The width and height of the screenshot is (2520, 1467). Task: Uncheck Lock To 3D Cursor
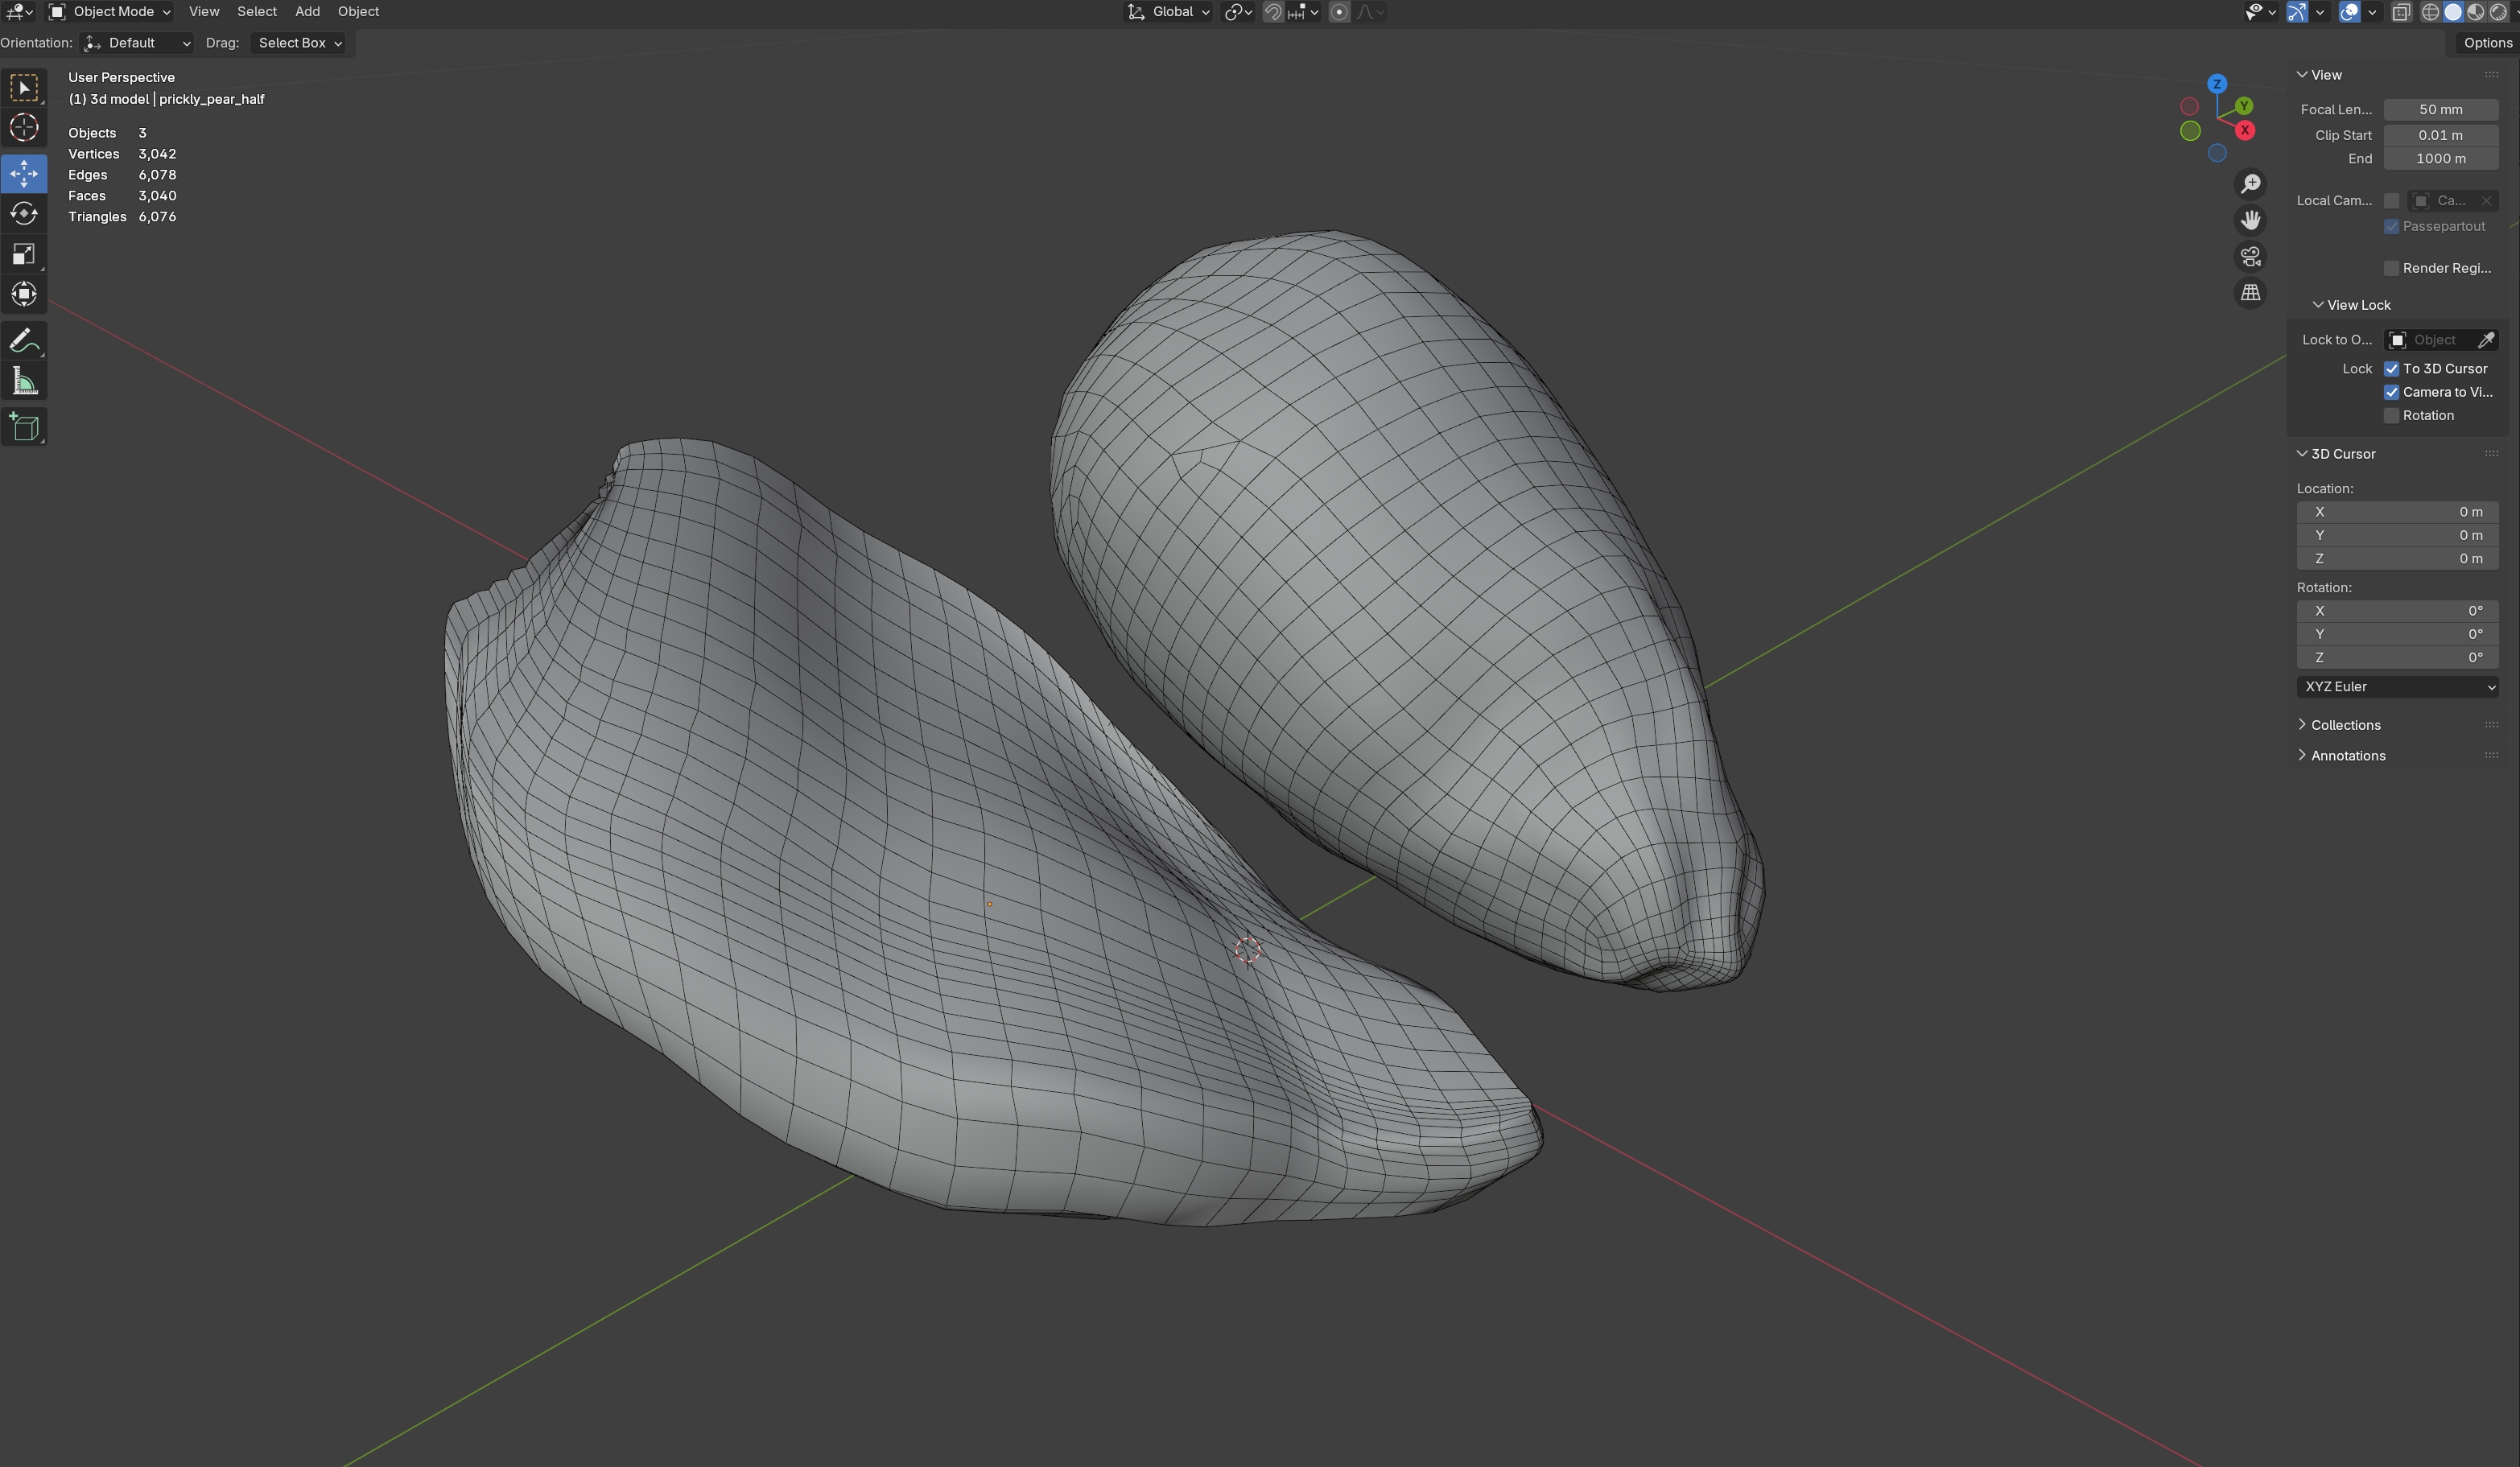tap(2392, 369)
